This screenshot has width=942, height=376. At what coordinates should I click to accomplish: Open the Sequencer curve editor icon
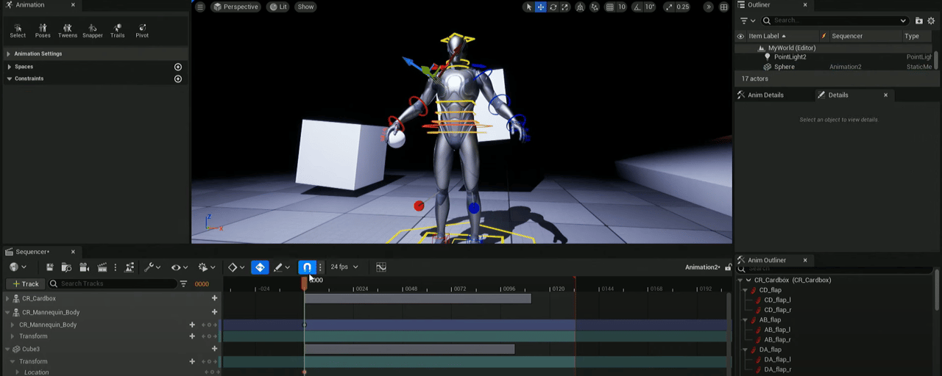pos(381,267)
